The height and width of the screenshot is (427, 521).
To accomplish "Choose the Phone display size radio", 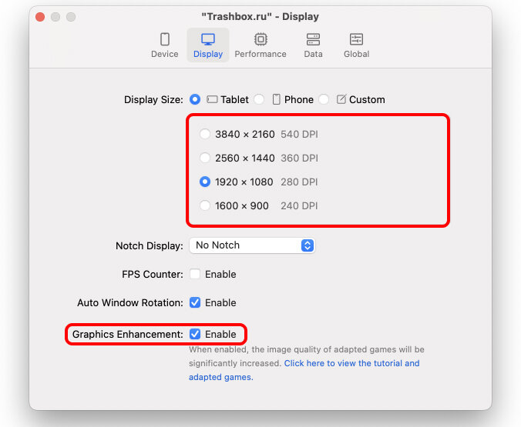I will [x=259, y=99].
